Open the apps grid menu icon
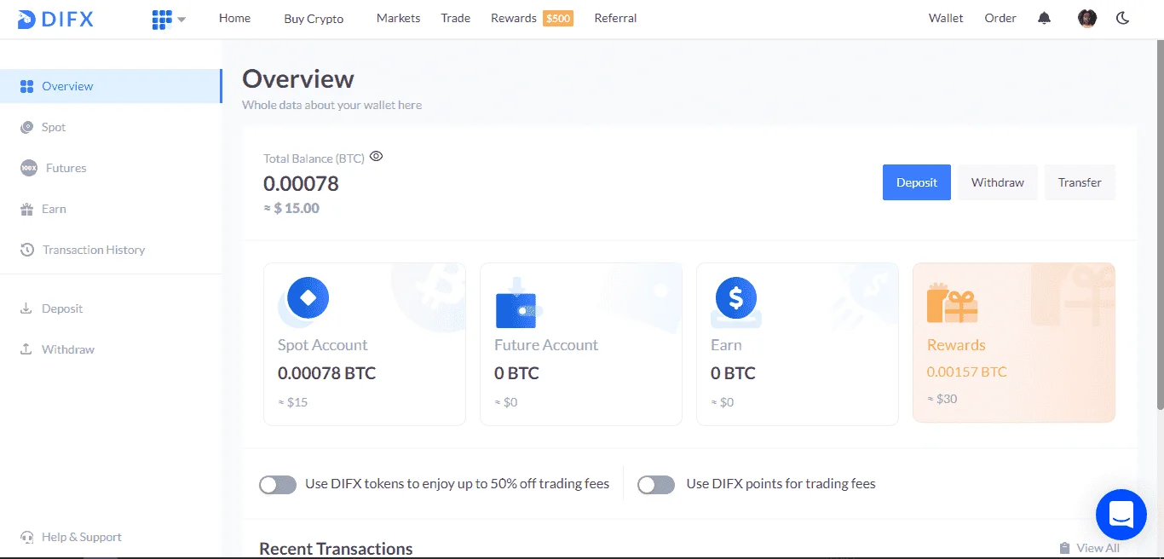This screenshot has height=559, width=1164. point(161,20)
